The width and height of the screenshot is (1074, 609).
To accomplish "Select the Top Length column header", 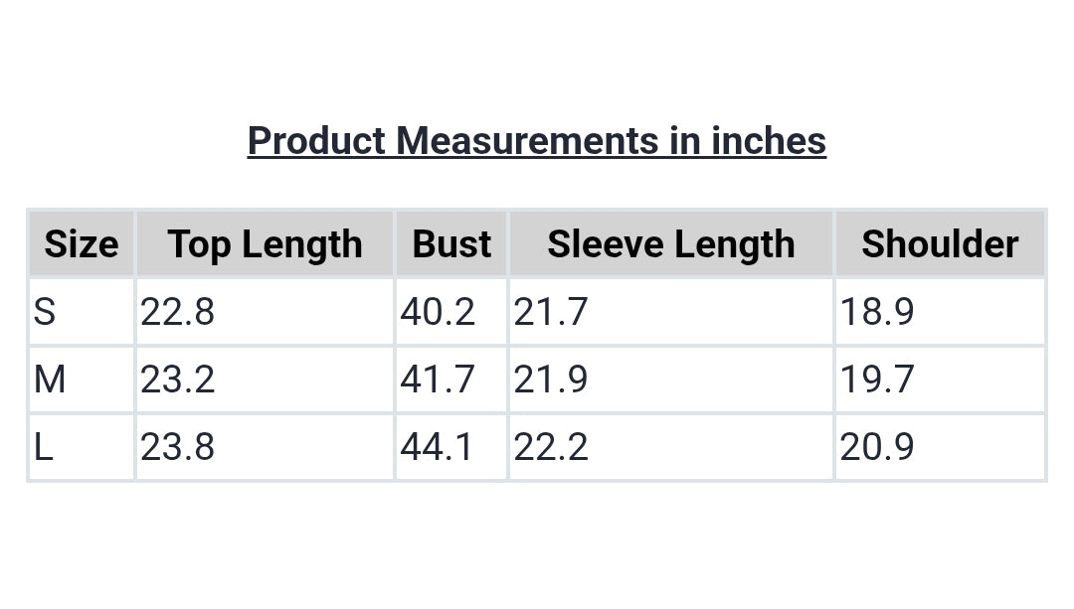I will click(x=266, y=244).
